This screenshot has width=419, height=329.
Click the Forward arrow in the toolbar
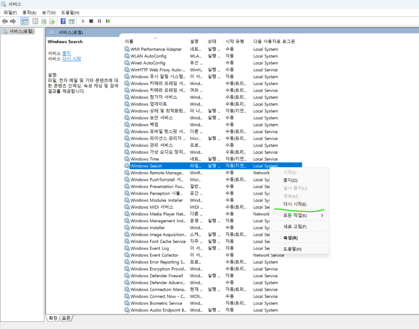[x=13, y=21]
